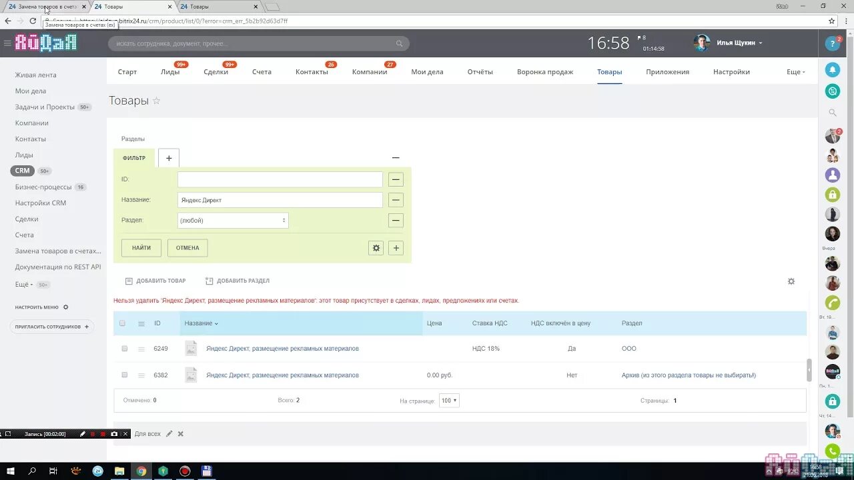
Task: Check the row for product 6382
Action: pos(124,375)
